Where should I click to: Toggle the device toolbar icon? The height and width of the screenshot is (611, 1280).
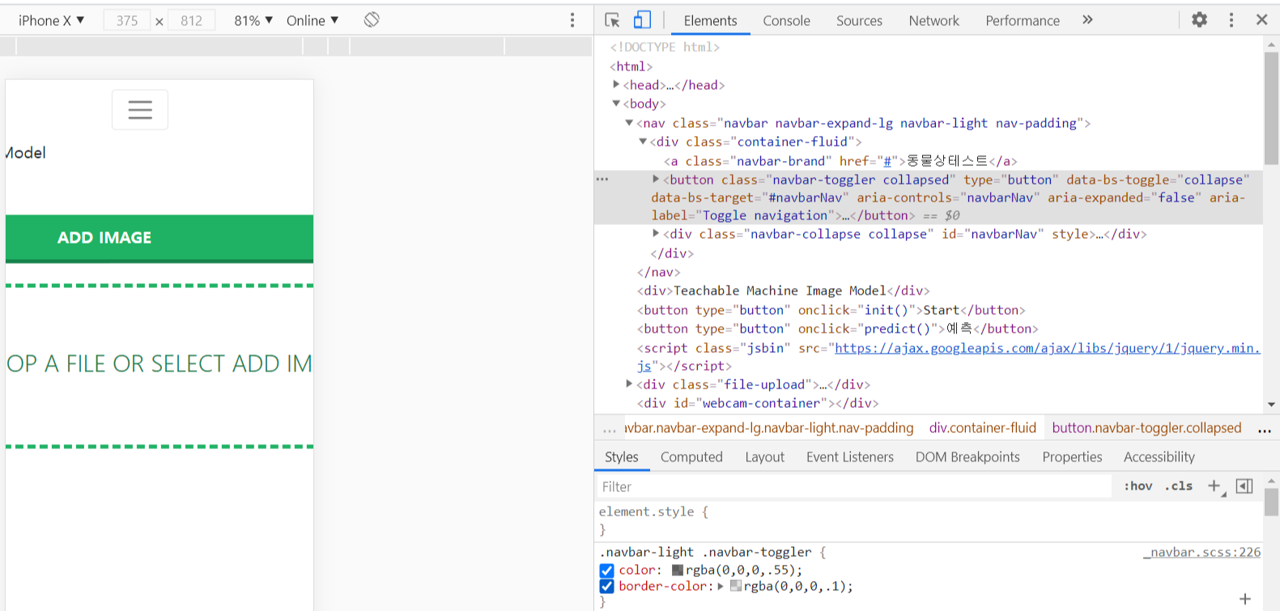[x=642, y=20]
